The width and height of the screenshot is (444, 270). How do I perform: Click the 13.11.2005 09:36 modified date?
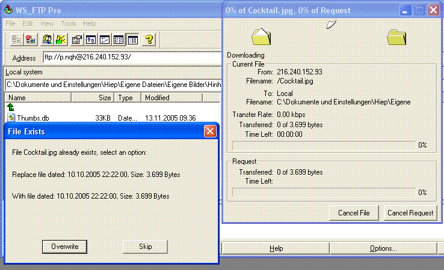(170, 118)
